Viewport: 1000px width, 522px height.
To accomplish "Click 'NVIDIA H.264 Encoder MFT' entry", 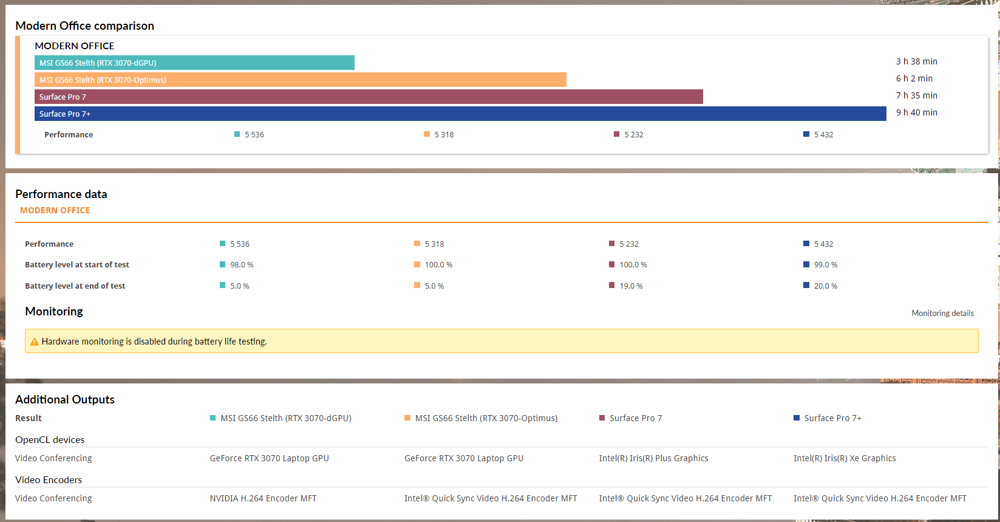I will point(263,498).
